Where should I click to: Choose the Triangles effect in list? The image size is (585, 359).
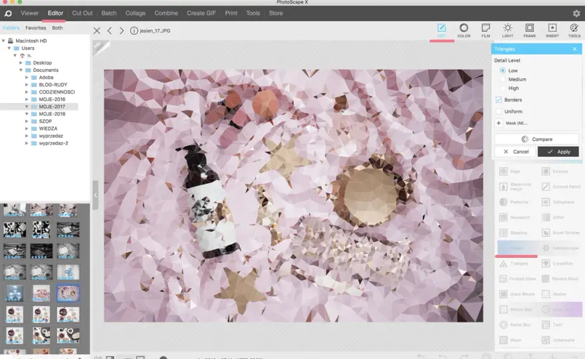[x=514, y=263]
